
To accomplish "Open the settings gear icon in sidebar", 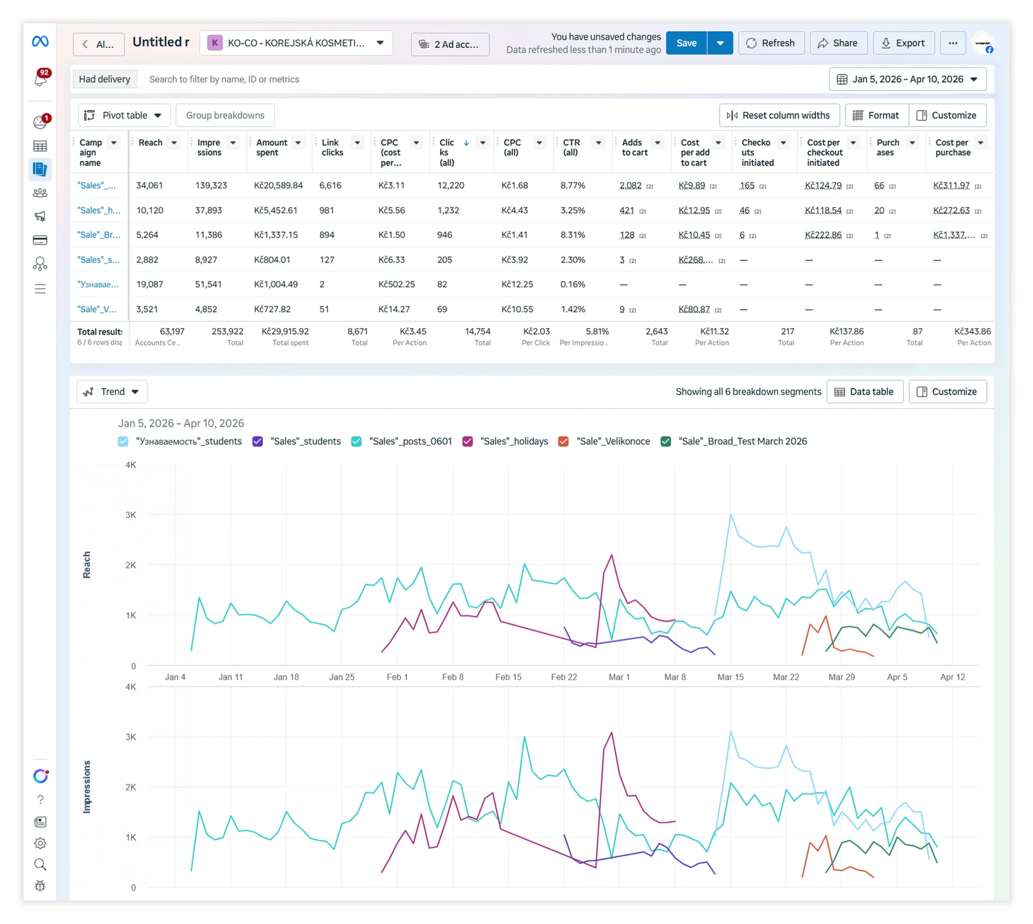I will coord(40,843).
